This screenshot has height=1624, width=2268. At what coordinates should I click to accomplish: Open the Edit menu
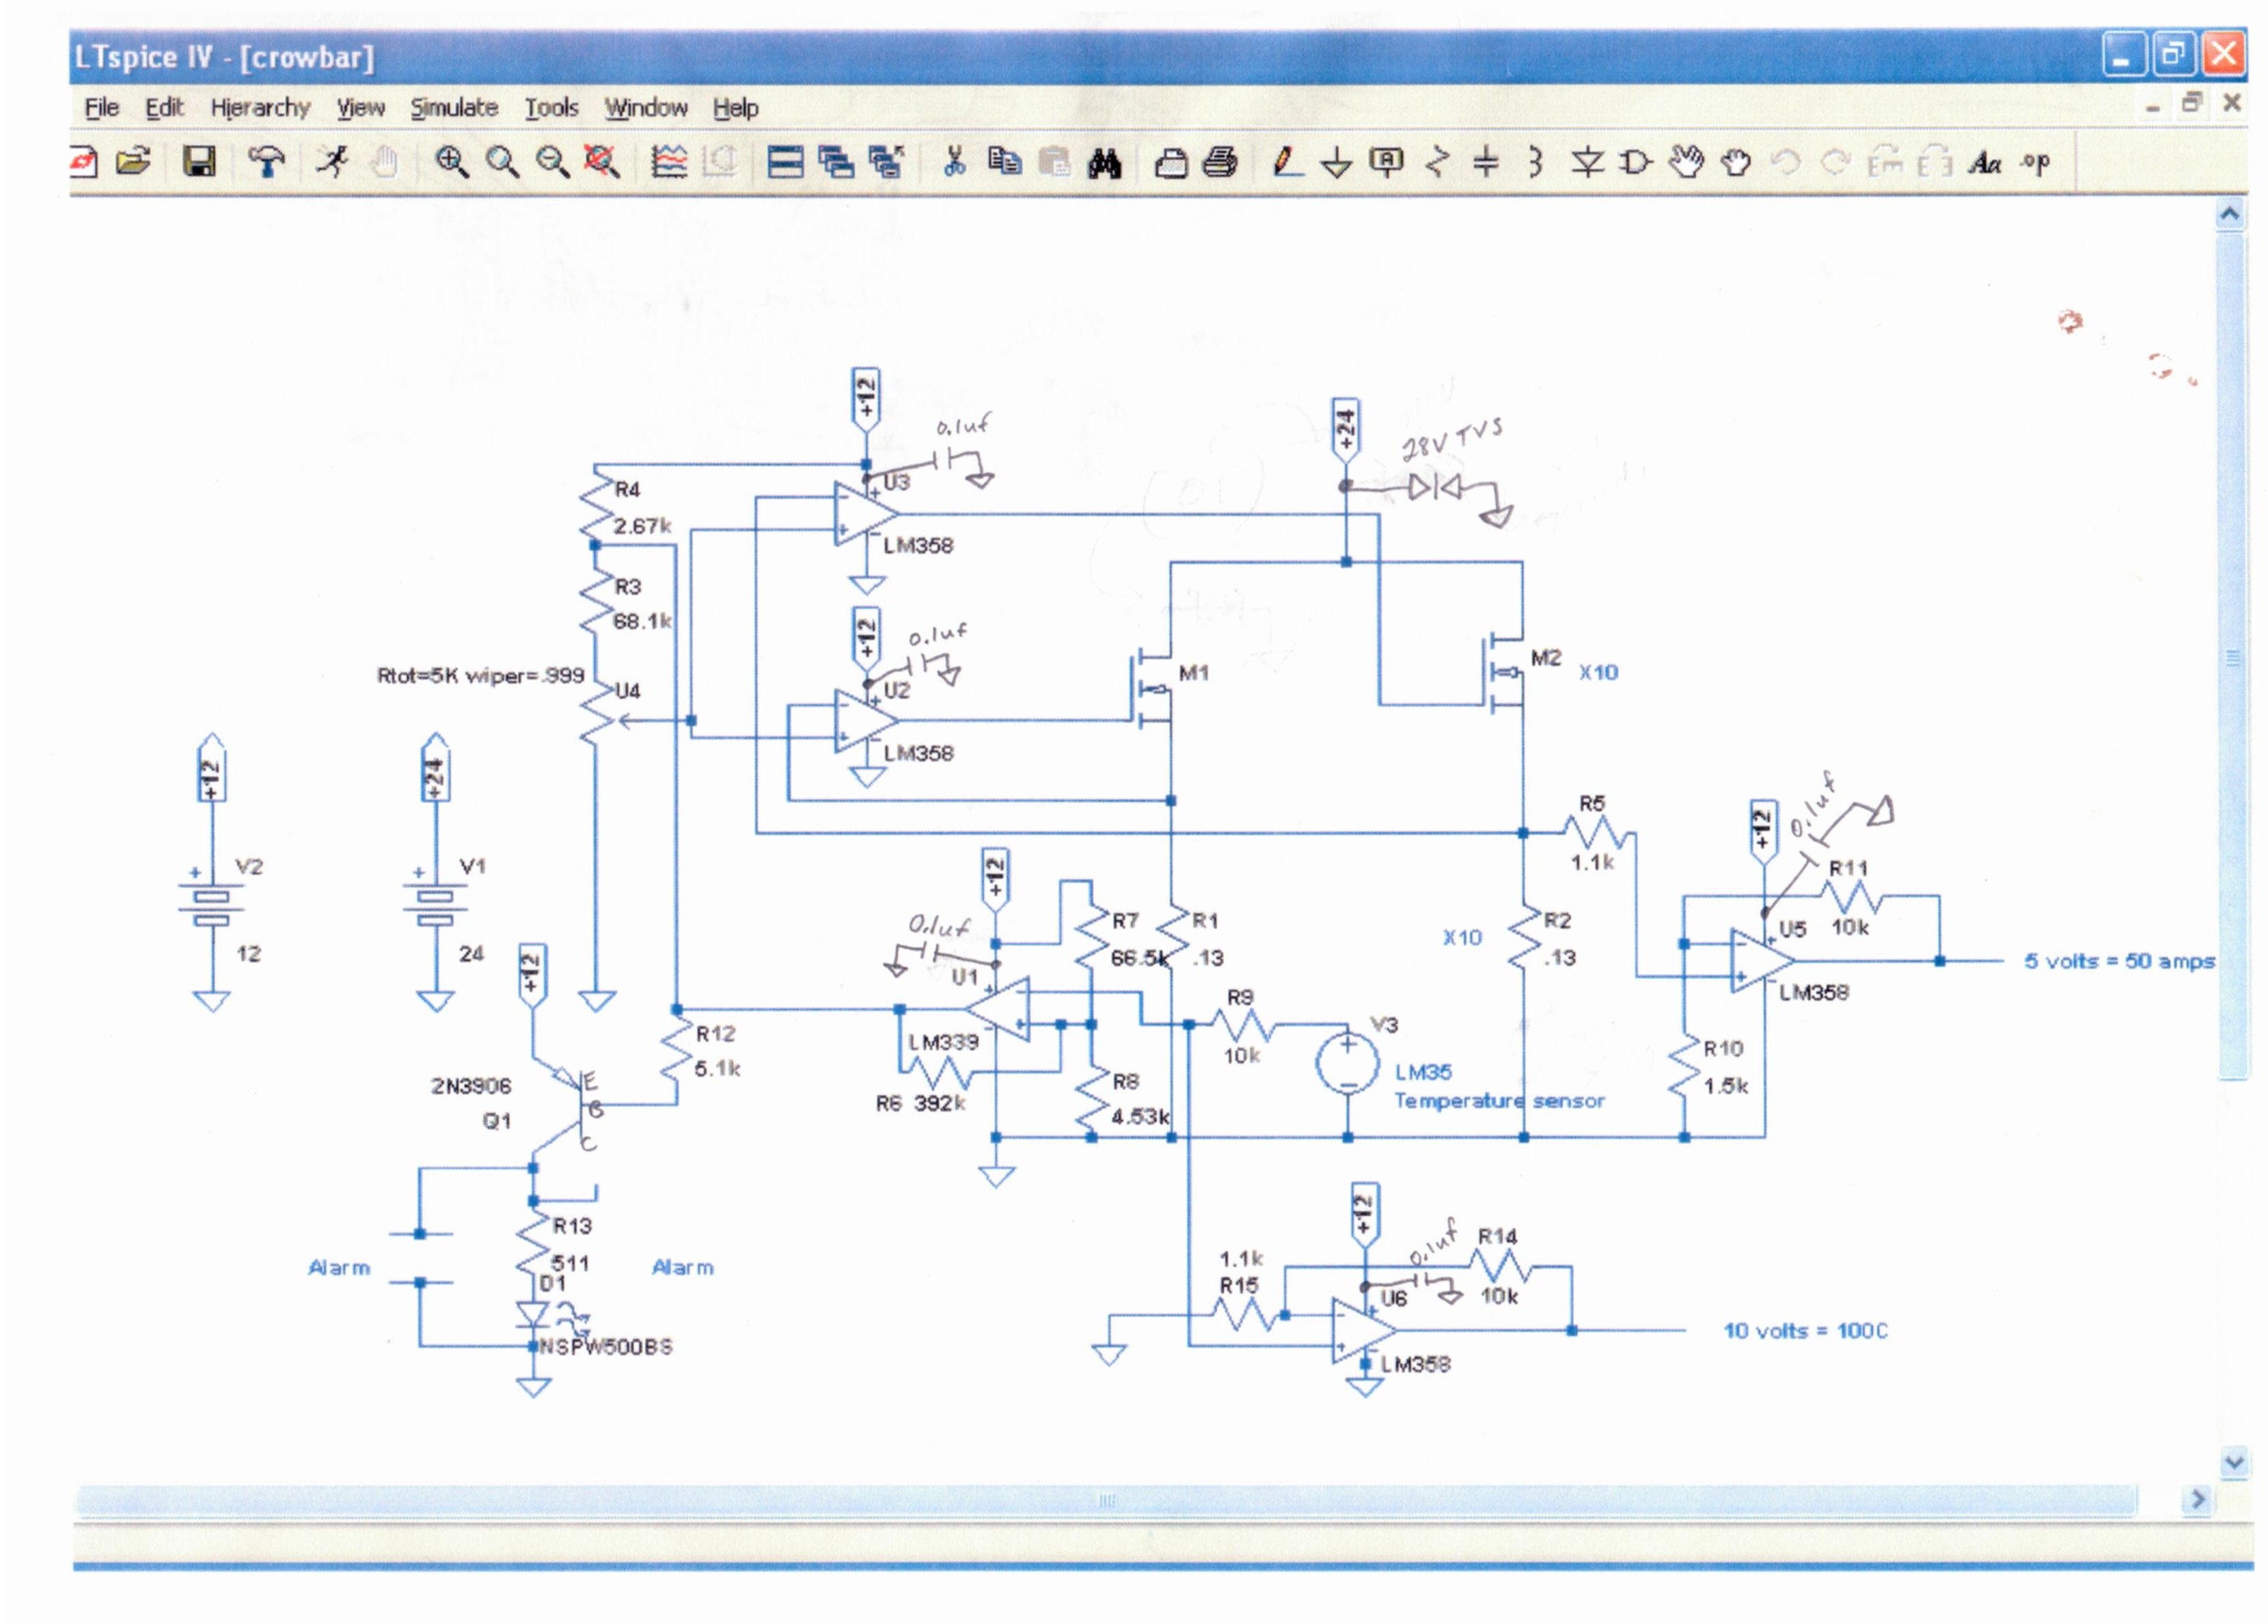[x=164, y=107]
